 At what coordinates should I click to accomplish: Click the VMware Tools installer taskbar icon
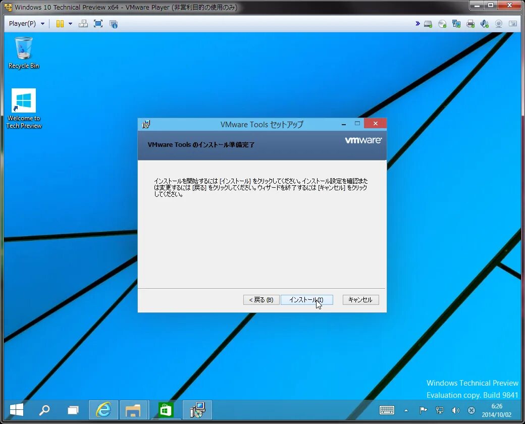click(x=197, y=409)
